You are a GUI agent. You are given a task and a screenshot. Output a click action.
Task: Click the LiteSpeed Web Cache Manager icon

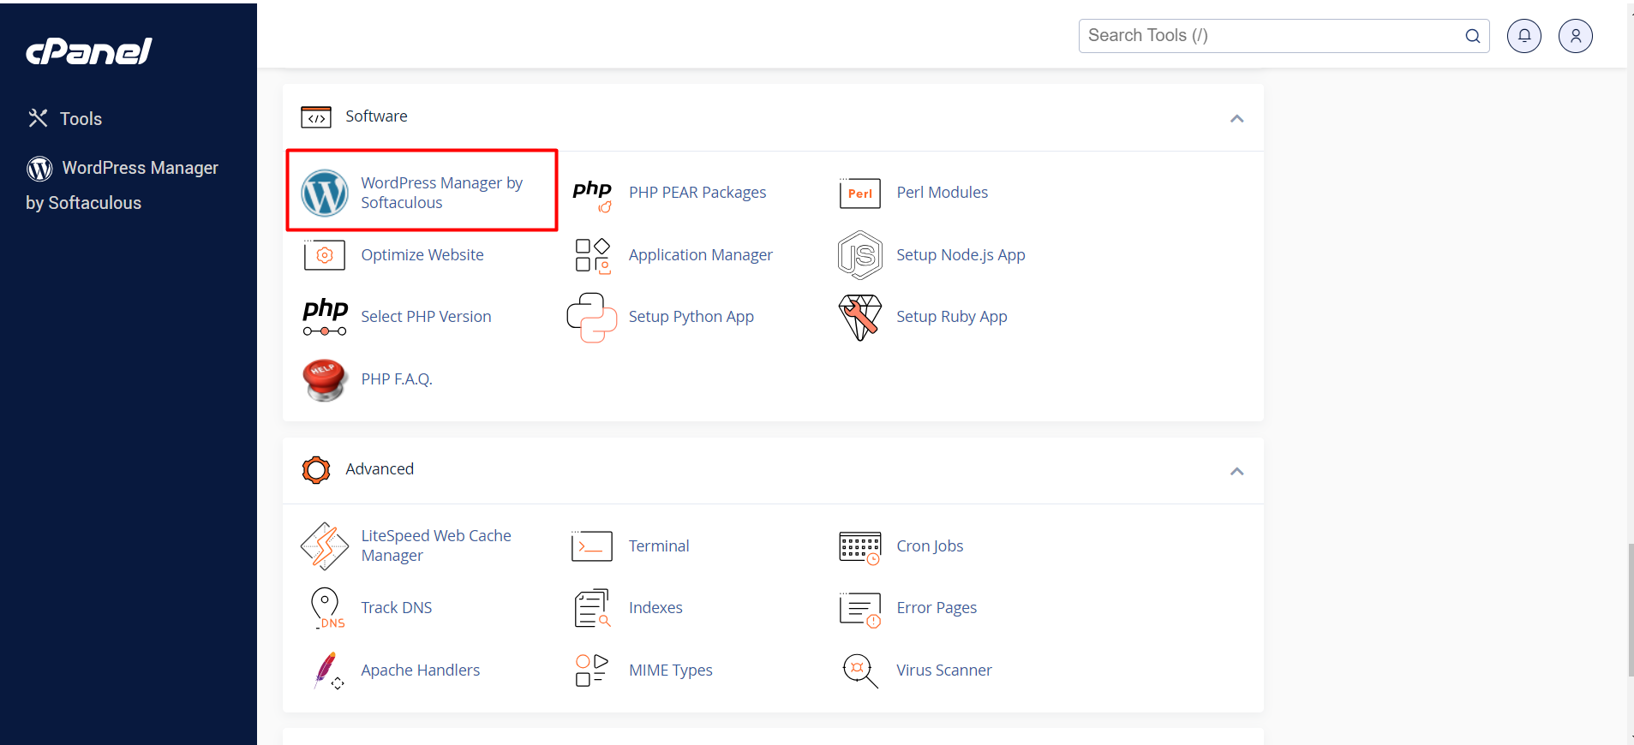[325, 546]
